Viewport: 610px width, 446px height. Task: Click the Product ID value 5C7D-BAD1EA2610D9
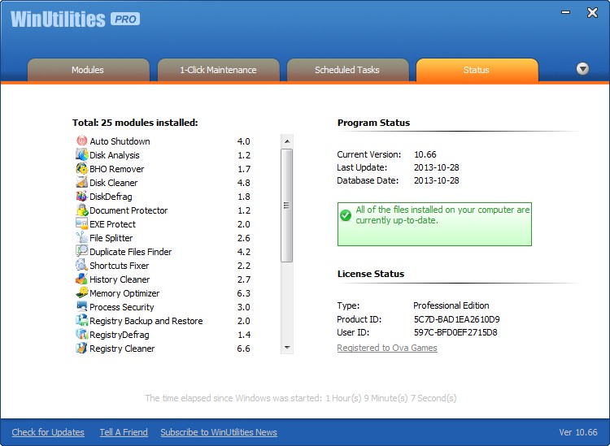click(x=457, y=319)
